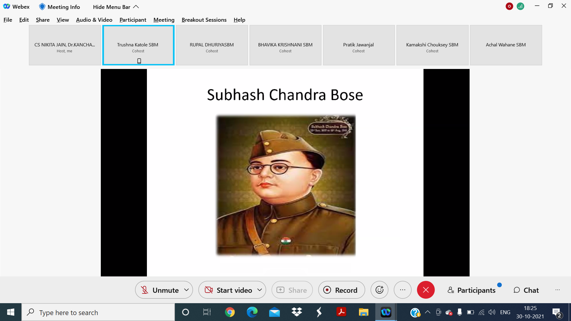
Task: Start video with the camera button
Action: tap(228, 290)
